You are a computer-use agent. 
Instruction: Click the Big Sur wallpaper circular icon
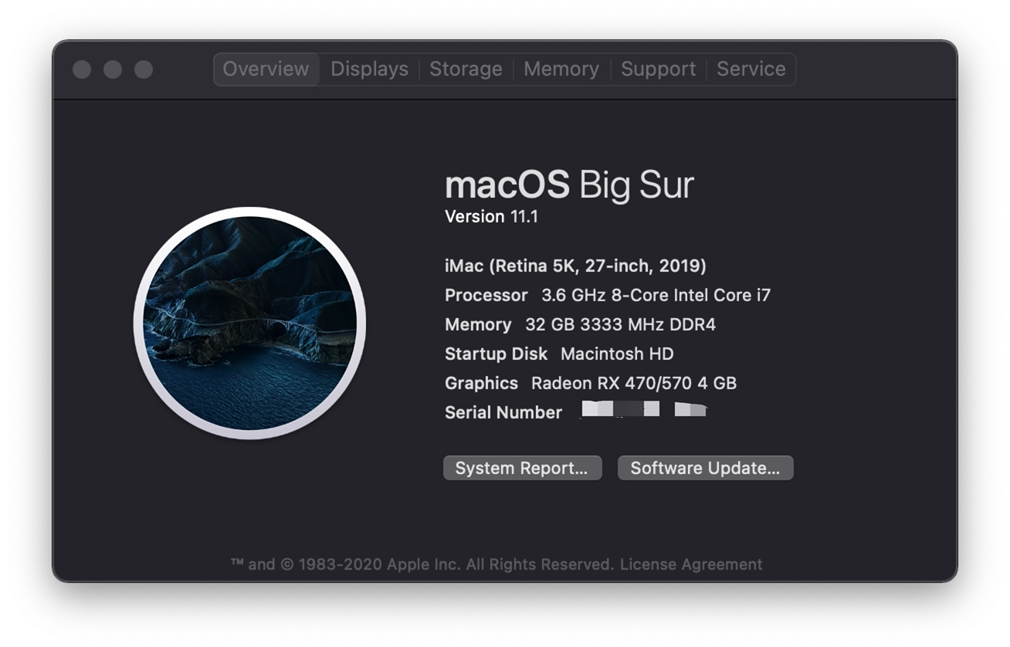(x=249, y=323)
